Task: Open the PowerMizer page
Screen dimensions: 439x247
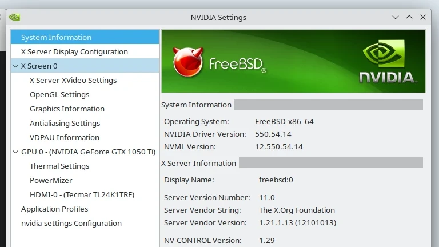Action: [51, 180]
